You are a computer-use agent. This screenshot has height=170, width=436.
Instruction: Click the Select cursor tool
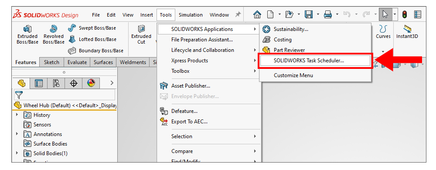coord(385,14)
